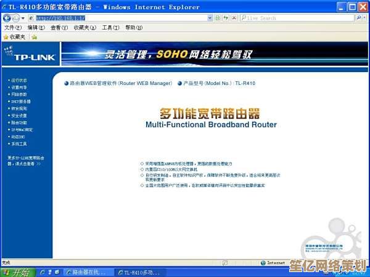Click the second Quick Launch icon
Image resolution: width=370 pixels, height=277 pixels.
tap(50, 273)
